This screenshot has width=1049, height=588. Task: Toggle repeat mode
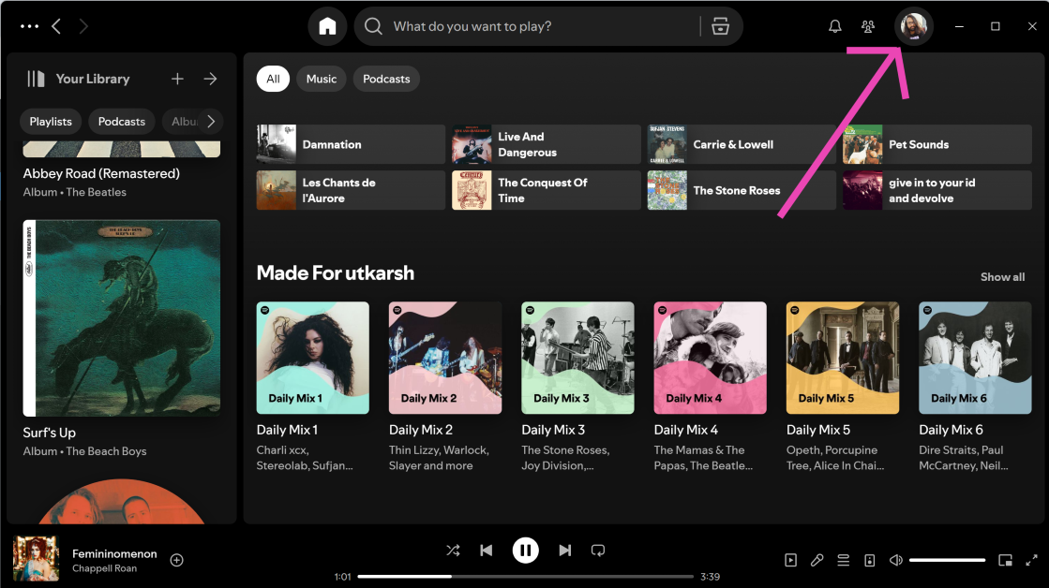[598, 551]
